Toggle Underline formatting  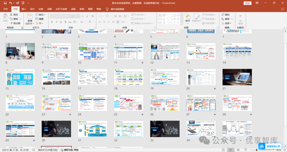tap(61, 22)
